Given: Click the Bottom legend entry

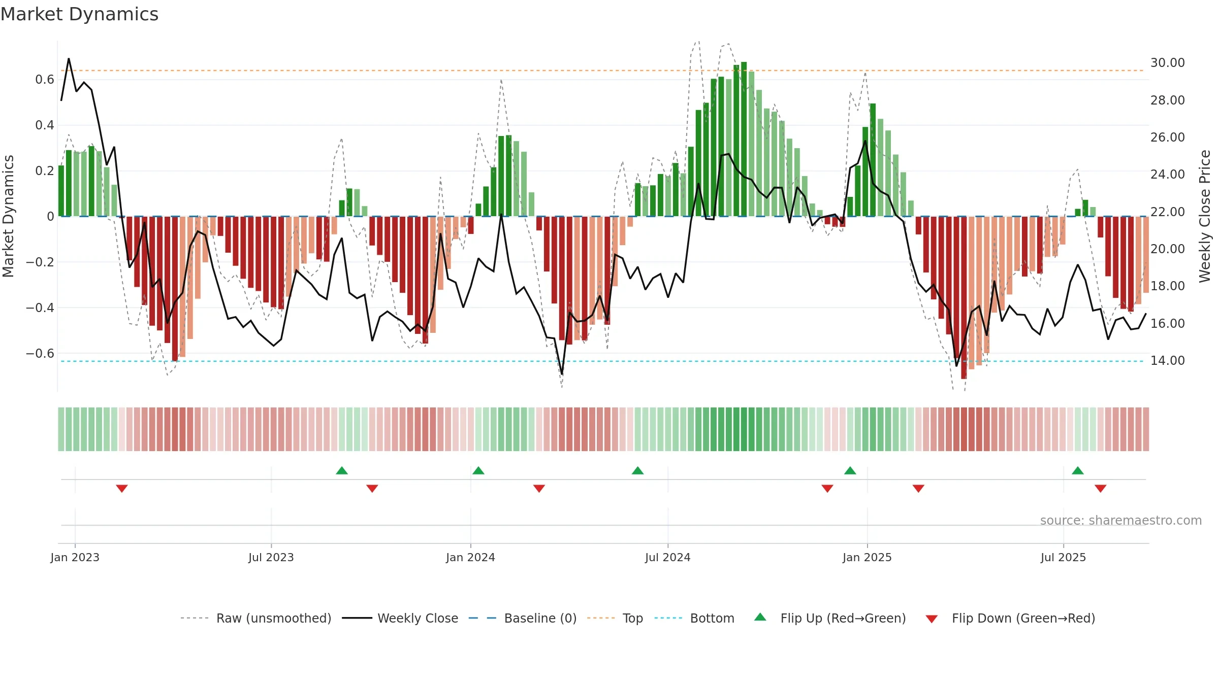Looking at the screenshot, I should click(694, 618).
